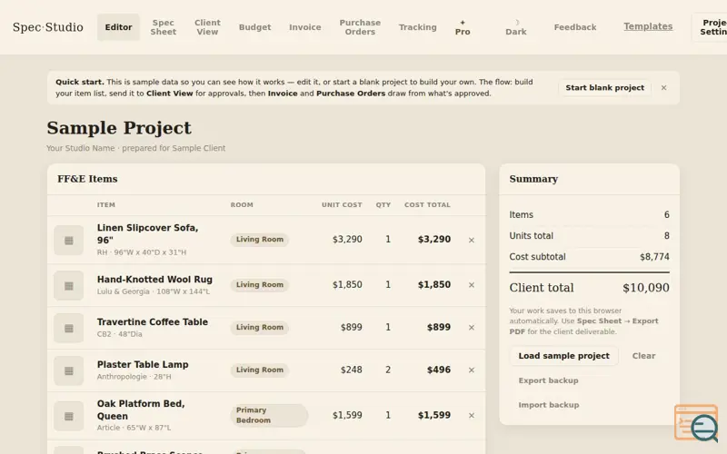Image resolution: width=727 pixels, height=454 pixels.
Task: Open the Invoice tab
Action: pos(305,27)
